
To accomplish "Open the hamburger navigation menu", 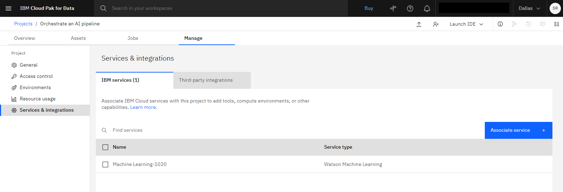I will click(x=8, y=8).
